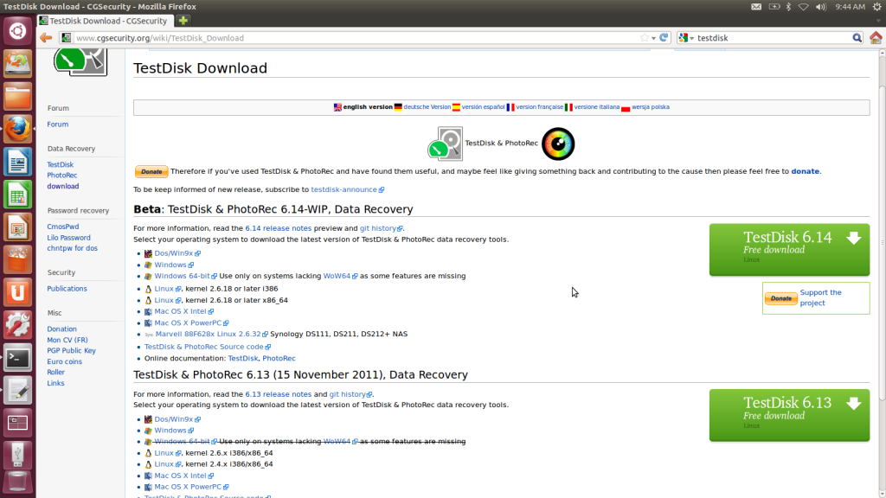This screenshot has width=886, height=498.
Task: Click the PhotoRec eye logo
Action: tap(558, 144)
